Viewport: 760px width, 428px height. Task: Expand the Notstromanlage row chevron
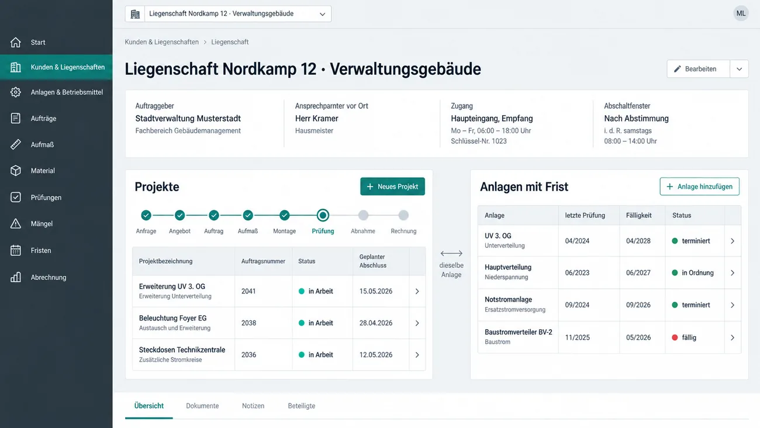tap(733, 305)
